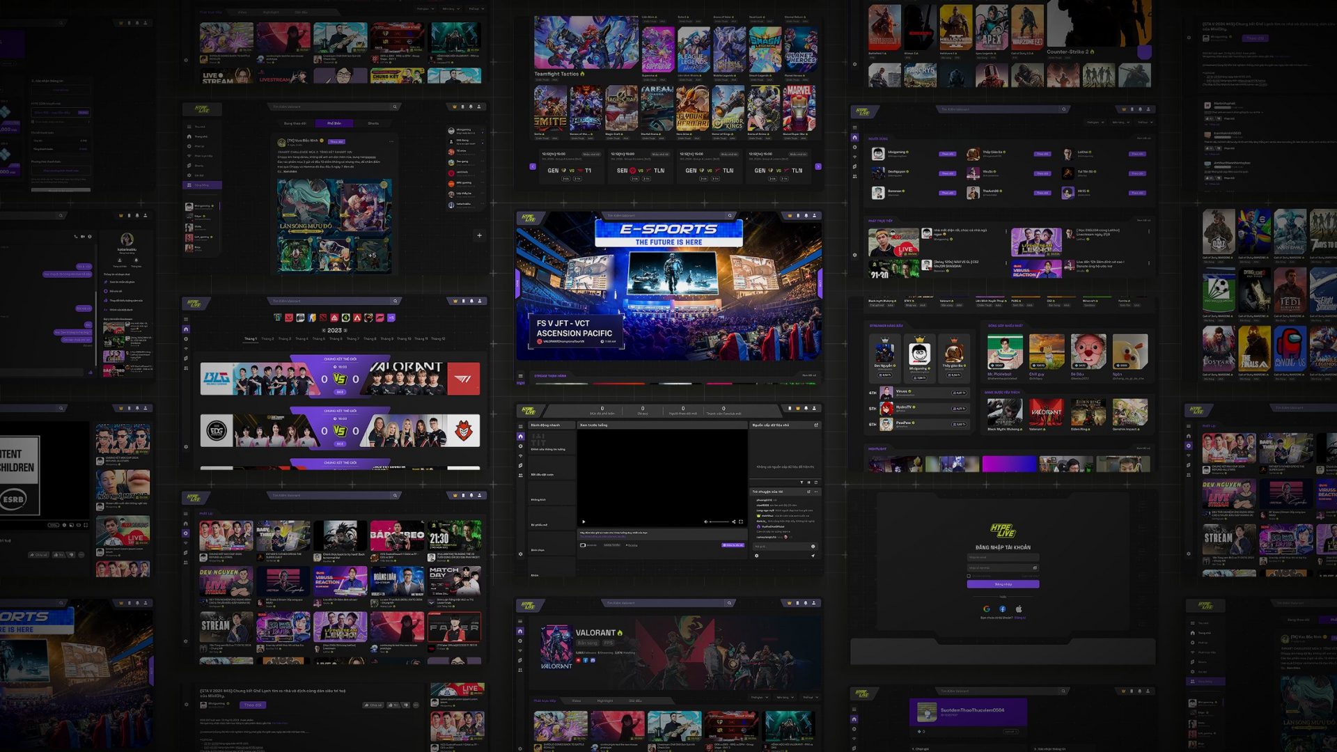Open Valorant in favorite games section

(x=1046, y=413)
